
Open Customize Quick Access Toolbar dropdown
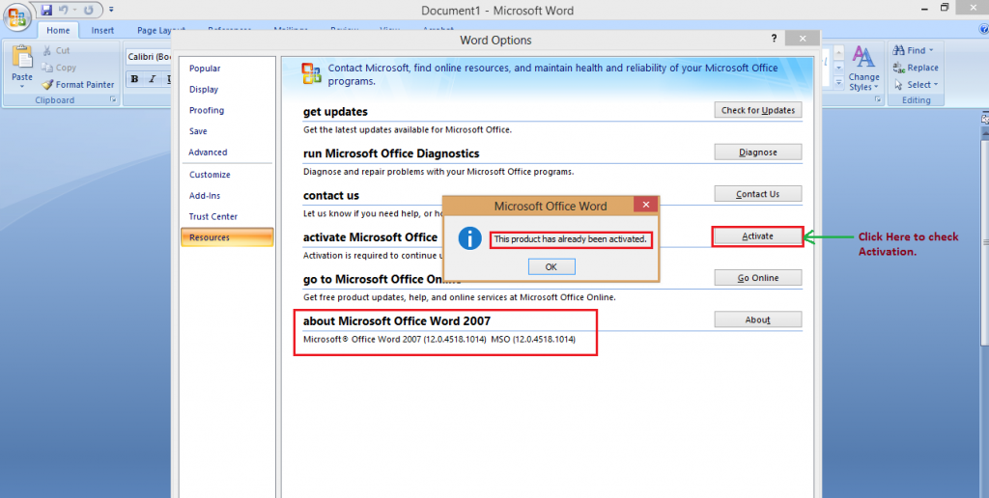(x=111, y=10)
